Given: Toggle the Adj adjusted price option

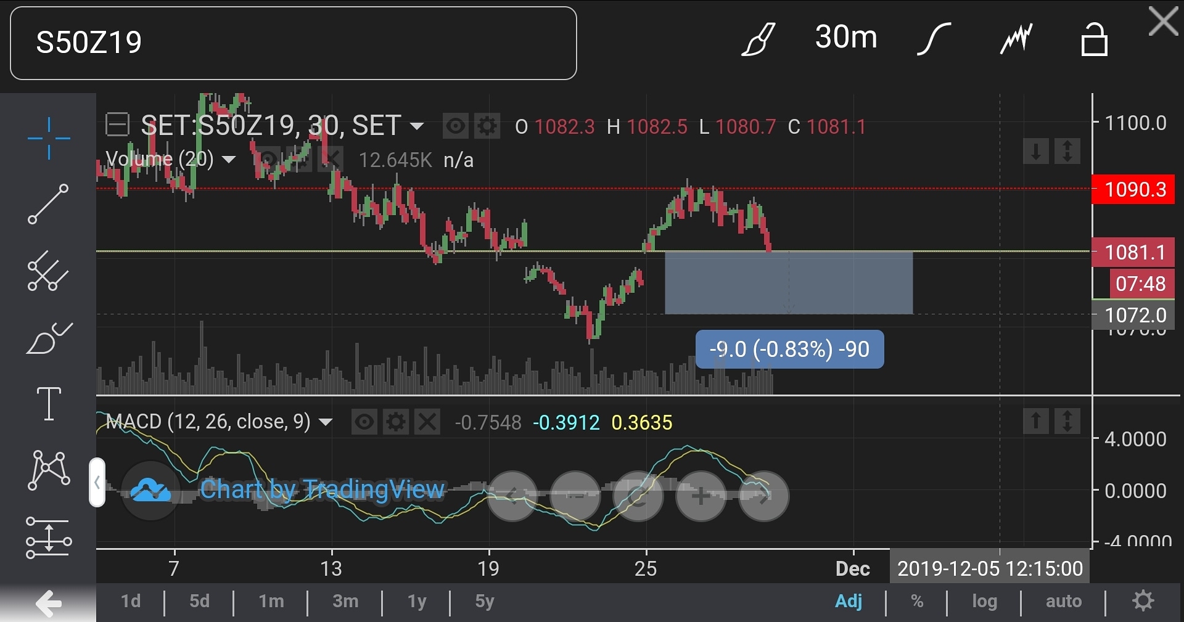Looking at the screenshot, I should [849, 601].
